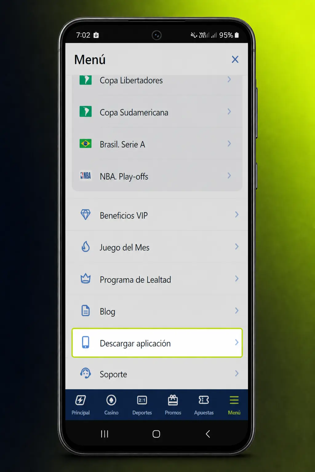Tap the chevron on Beneficios VIP row
Image resolution: width=315 pixels, height=472 pixels.
pyautogui.click(x=237, y=214)
